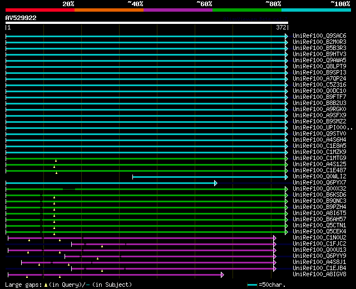The width and height of the screenshot is (356, 289).
Task: Click the UniRef100_A7QP24 label
Action: [x=319, y=79]
